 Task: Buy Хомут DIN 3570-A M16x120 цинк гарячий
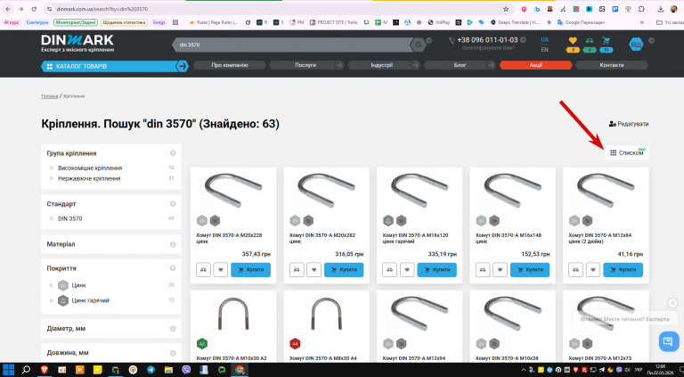pyautogui.click(x=437, y=270)
